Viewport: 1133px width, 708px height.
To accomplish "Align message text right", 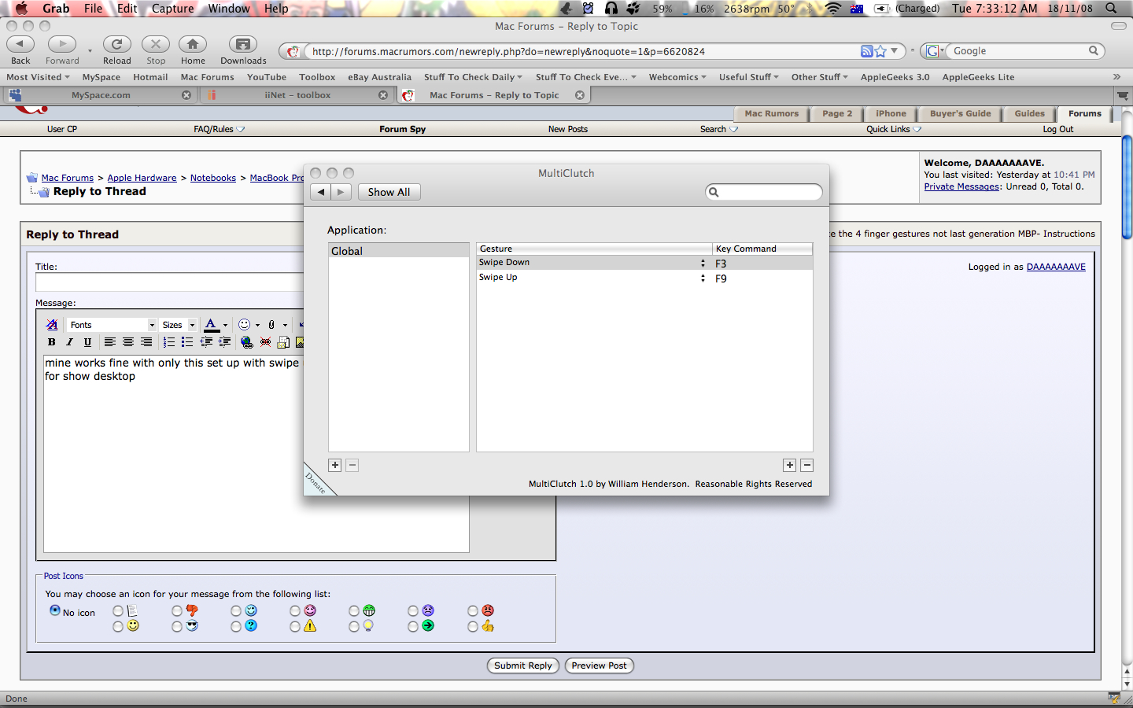I will 146,342.
